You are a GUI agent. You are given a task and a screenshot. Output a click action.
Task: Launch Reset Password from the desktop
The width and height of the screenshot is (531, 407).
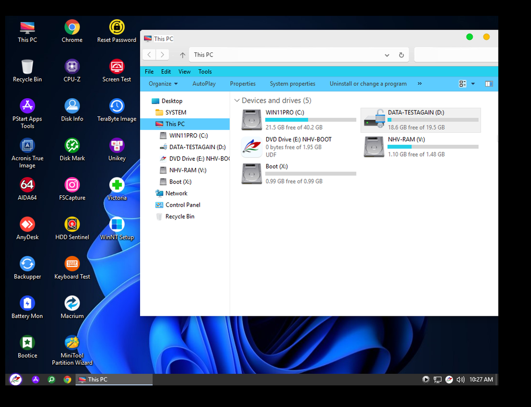coord(117,31)
